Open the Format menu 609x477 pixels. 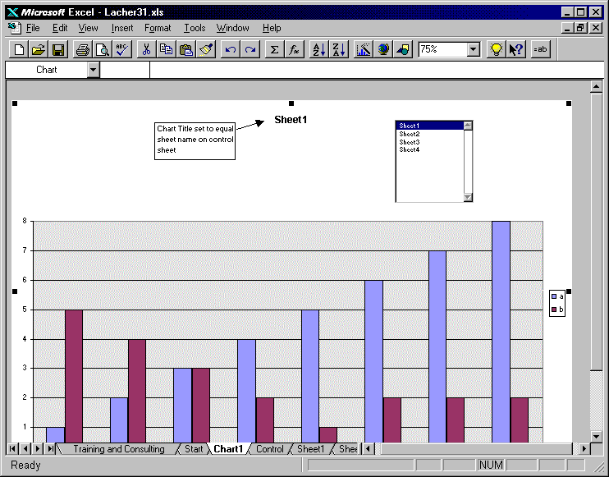[x=158, y=28]
